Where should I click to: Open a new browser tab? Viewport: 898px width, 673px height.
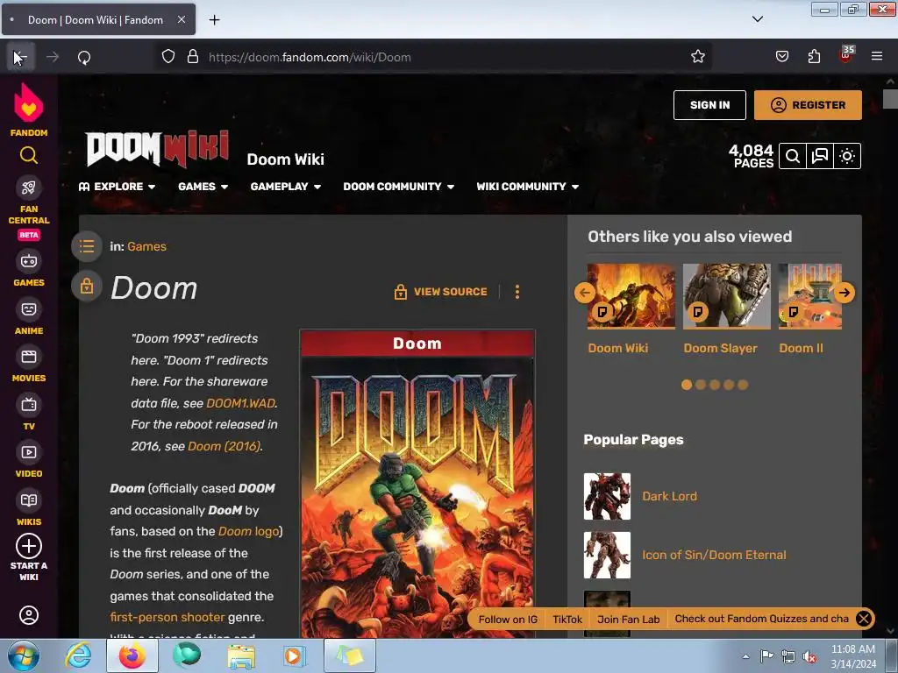[214, 20]
